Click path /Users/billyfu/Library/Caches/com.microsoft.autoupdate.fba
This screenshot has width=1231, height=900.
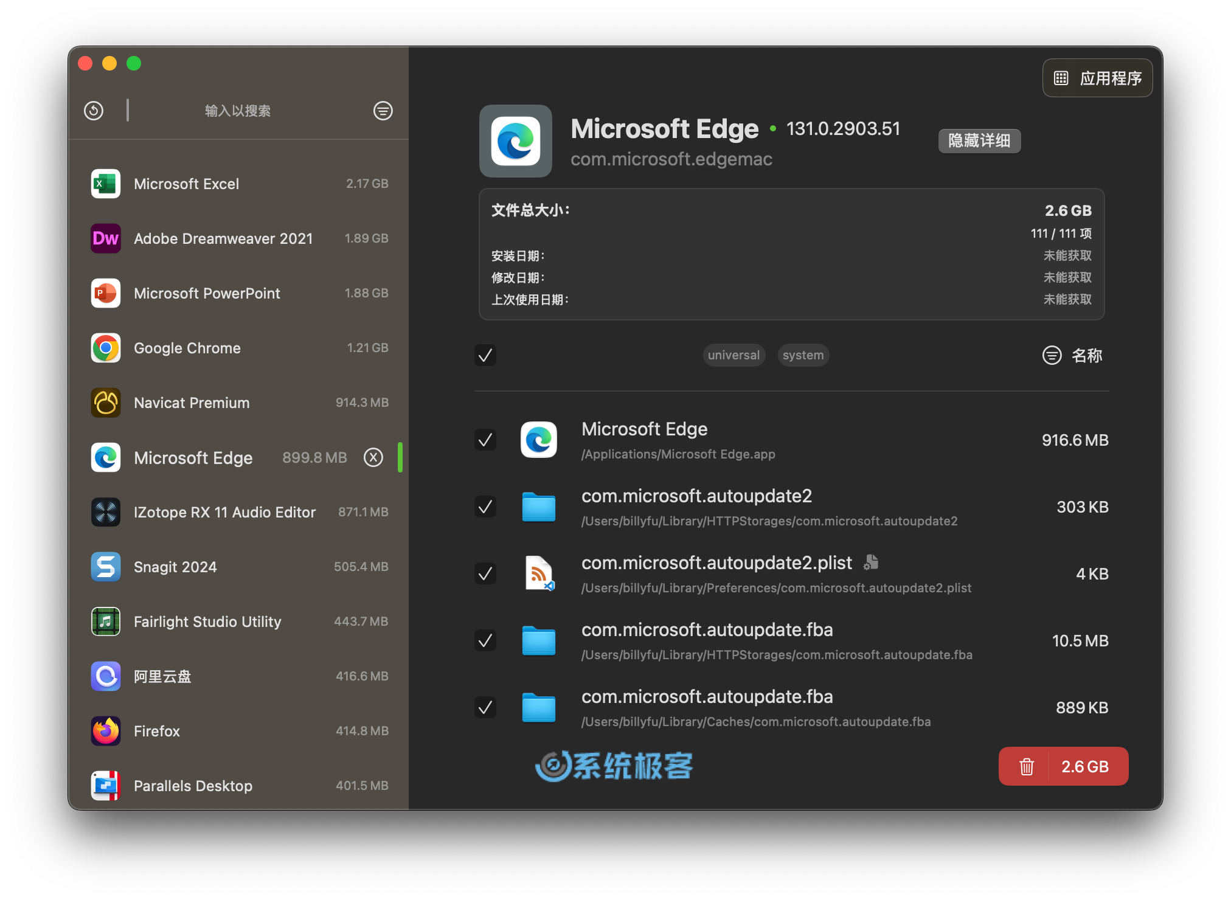pos(756,722)
